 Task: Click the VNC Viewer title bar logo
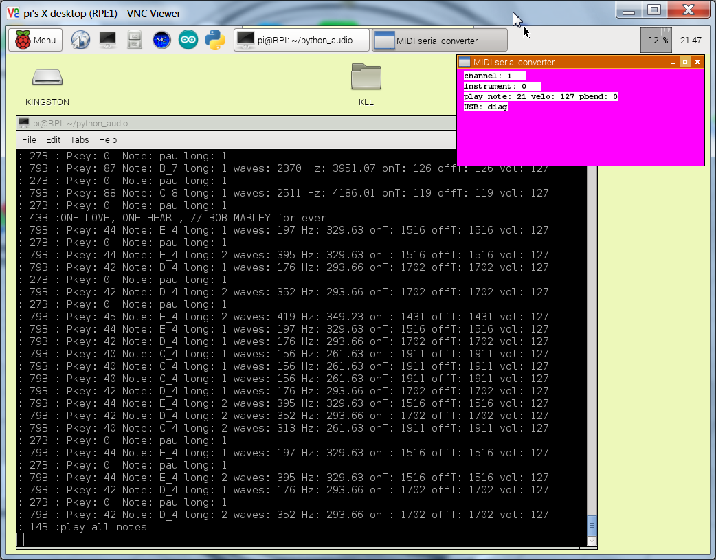tap(12, 12)
